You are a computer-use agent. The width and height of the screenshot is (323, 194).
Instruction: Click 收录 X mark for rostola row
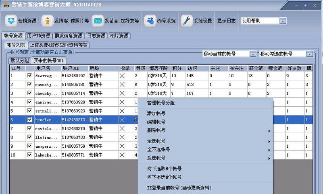pos(122,128)
